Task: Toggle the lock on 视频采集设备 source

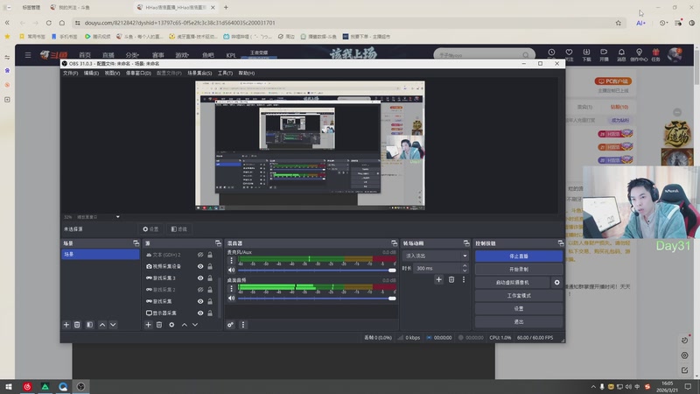Action: (210, 266)
